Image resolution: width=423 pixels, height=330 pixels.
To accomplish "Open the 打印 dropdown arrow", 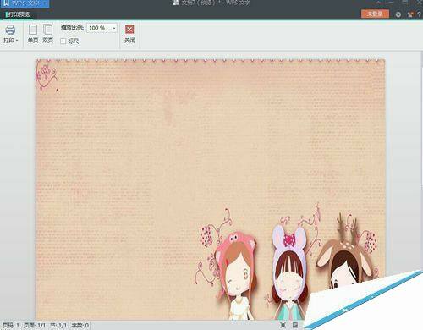I will click(17, 41).
